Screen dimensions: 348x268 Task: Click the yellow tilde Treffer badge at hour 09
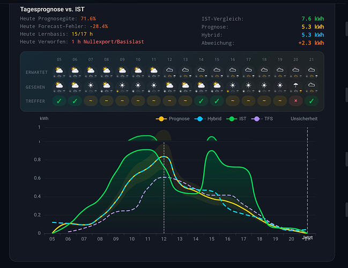pos(122,101)
